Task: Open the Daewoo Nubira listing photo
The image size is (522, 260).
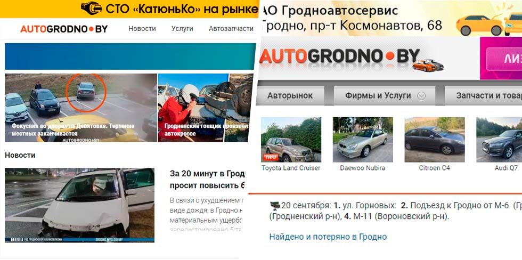Action: pyautogui.click(x=363, y=140)
